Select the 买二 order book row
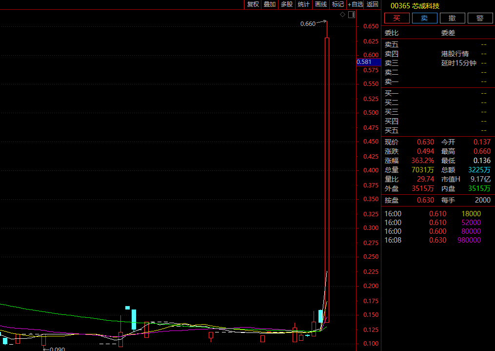The height and width of the screenshot is (351, 495). [x=438, y=103]
